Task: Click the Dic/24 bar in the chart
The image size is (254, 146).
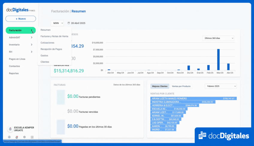Action: pos(189,68)
